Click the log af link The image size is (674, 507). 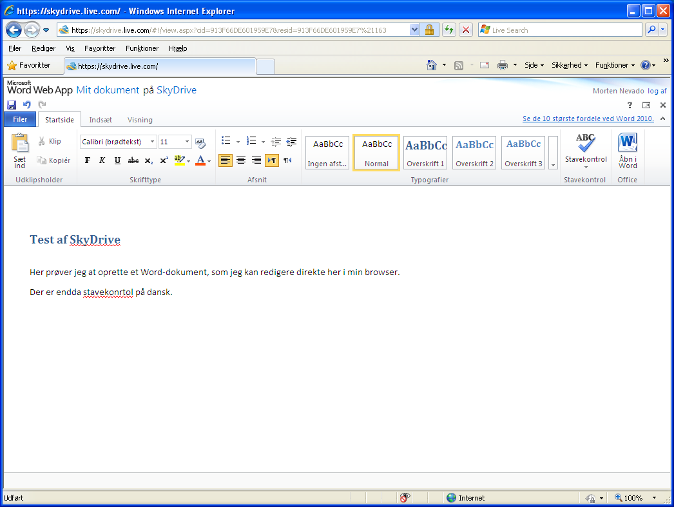click(657, 91)
